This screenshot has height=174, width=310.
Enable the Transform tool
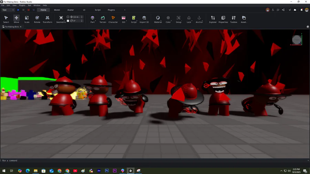(x=48, y=19)
